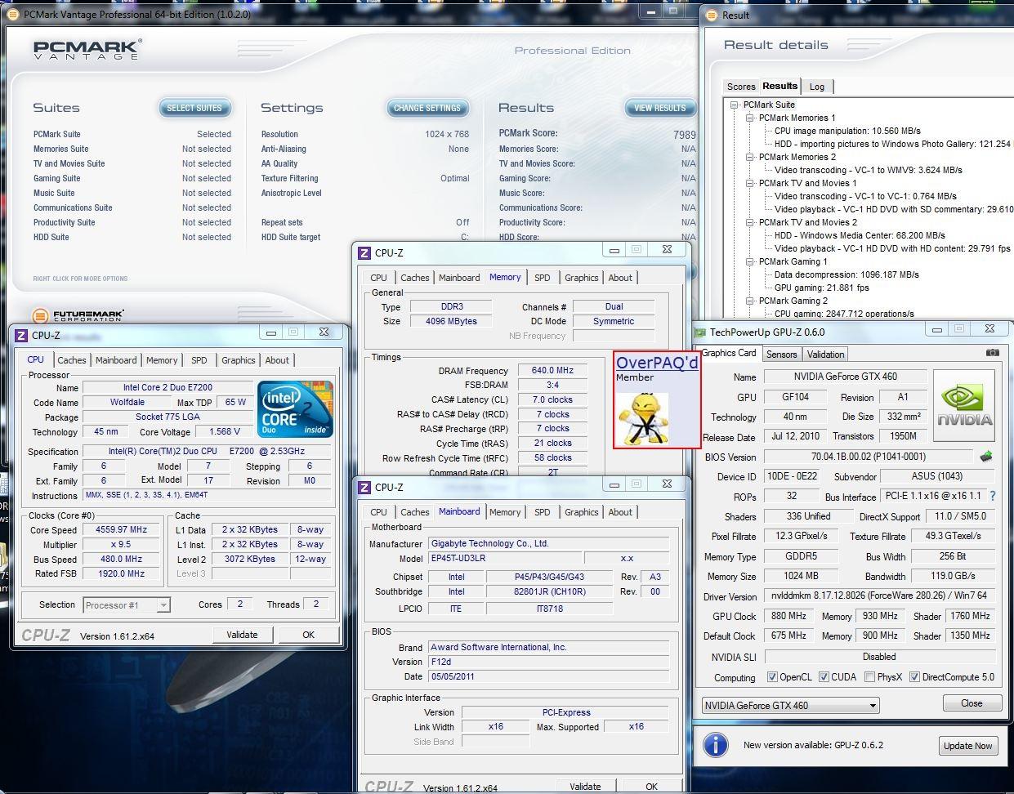The image size is (1014, 794).
Task: Click the GPU-Z Update Now button
Action: coord(968,746)
